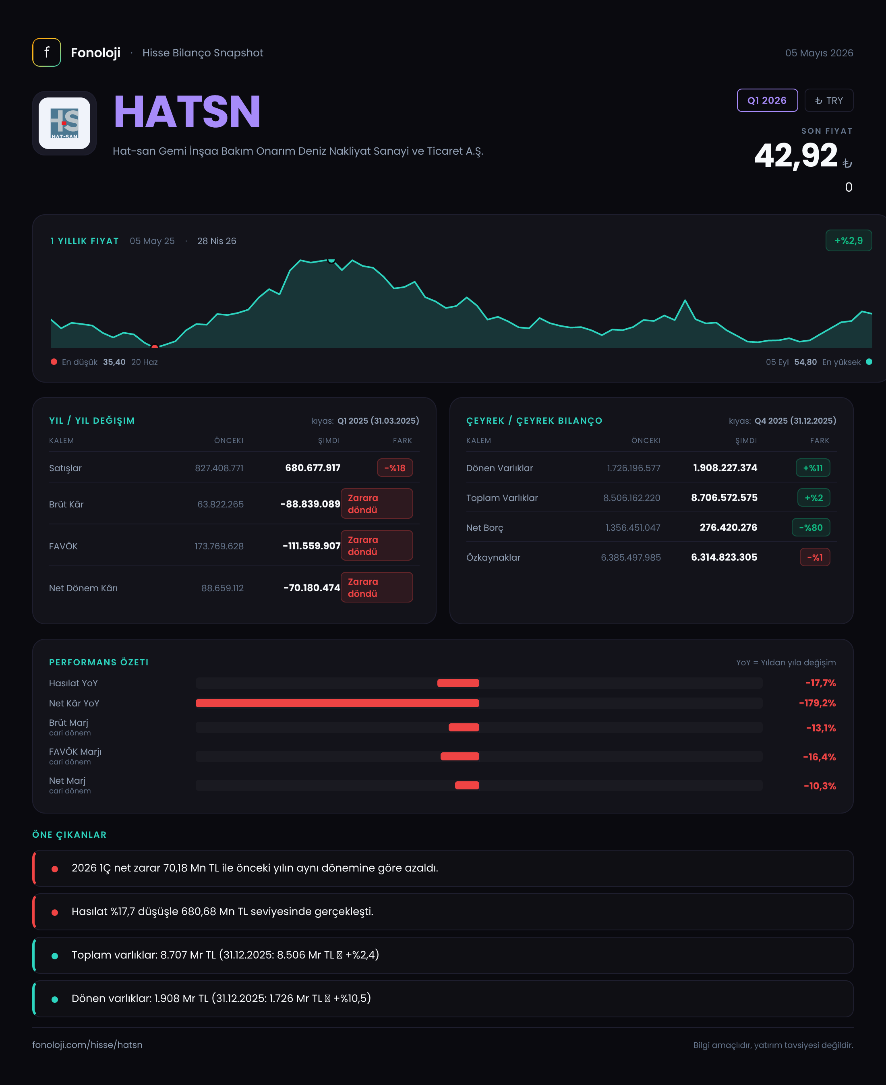Click the Brüt Kâr value -88.839.089

(310, 504)
